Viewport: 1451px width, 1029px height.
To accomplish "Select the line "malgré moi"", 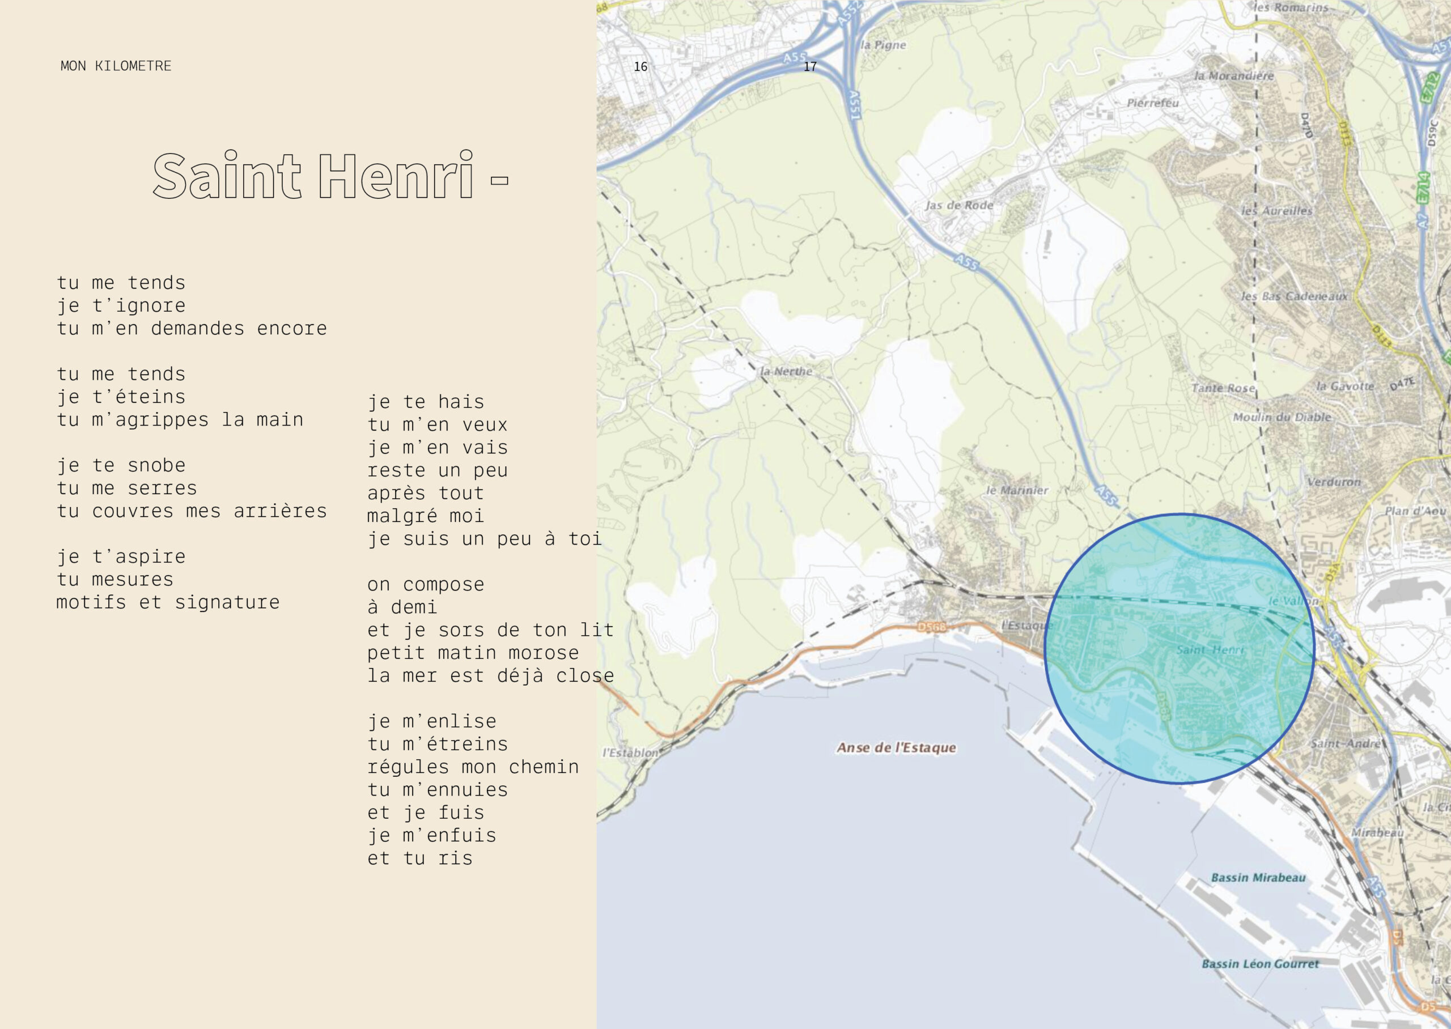I will pyautogui.click(x=426, y=516).
